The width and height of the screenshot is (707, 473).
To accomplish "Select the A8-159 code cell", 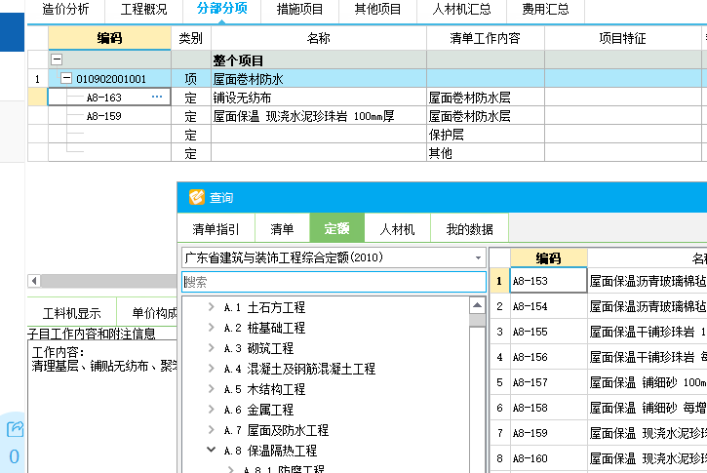I will 110,116.
